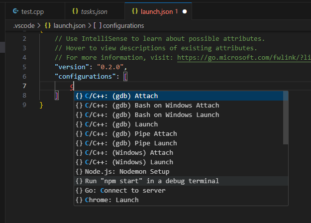
Task: Select C/C++: (gdb) Launch snippet
Action: tap(121, 124)
